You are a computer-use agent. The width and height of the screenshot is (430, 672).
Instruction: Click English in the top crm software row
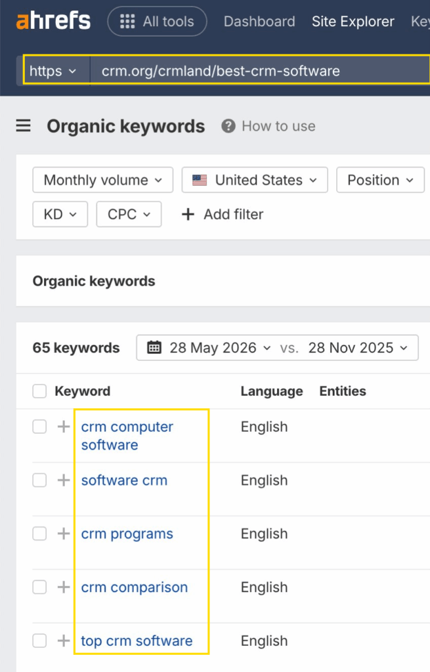pos(264,640)
